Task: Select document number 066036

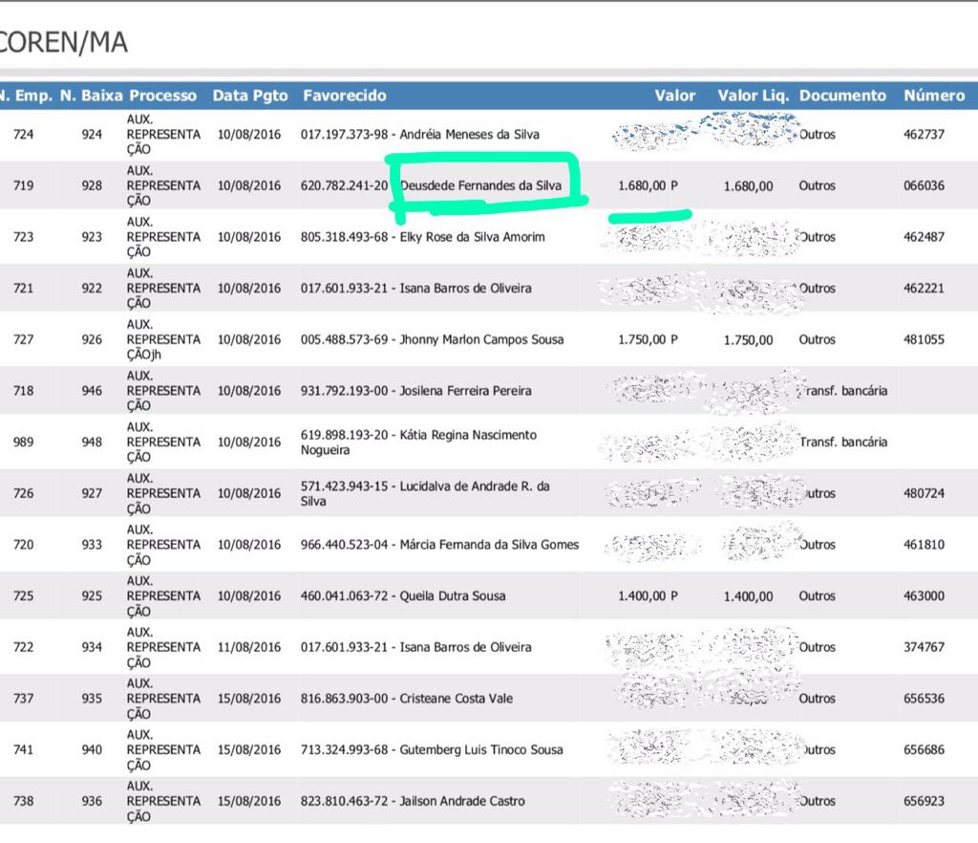Action: click(923, 186)
